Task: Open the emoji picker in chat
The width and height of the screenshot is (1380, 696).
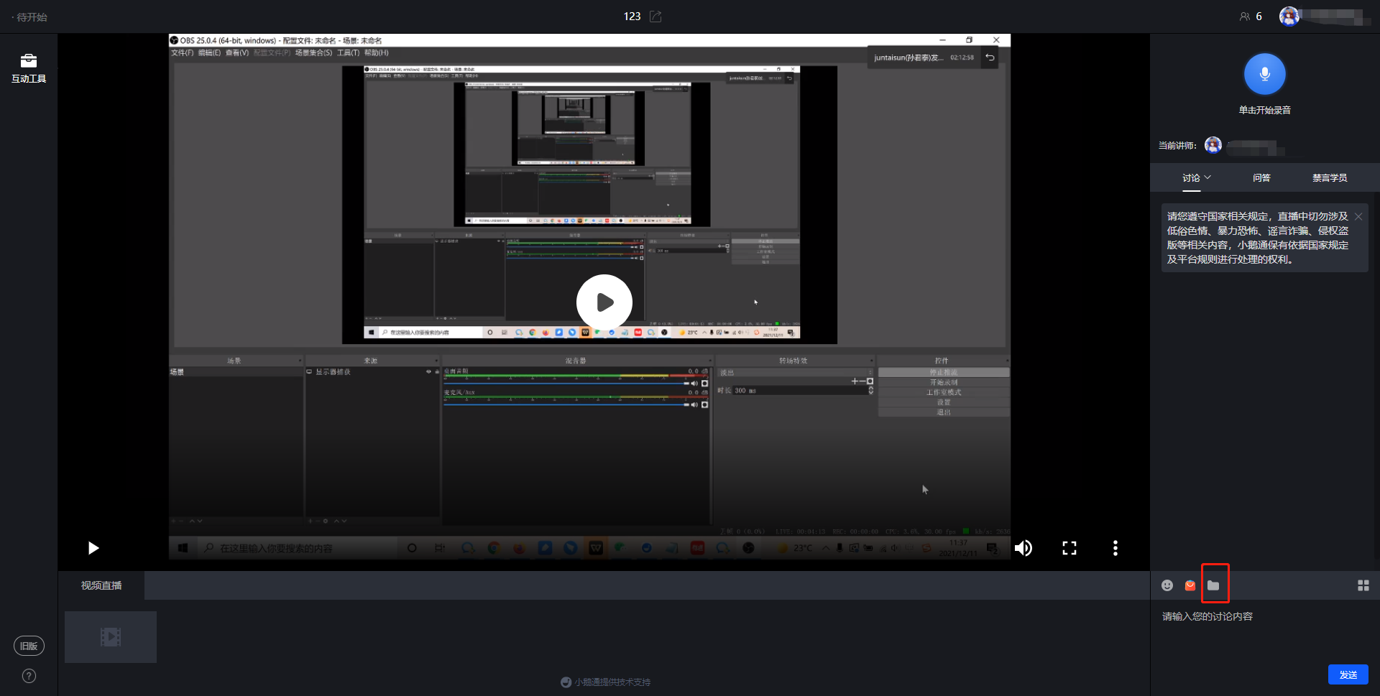Action: click(x=1167, y=585)
